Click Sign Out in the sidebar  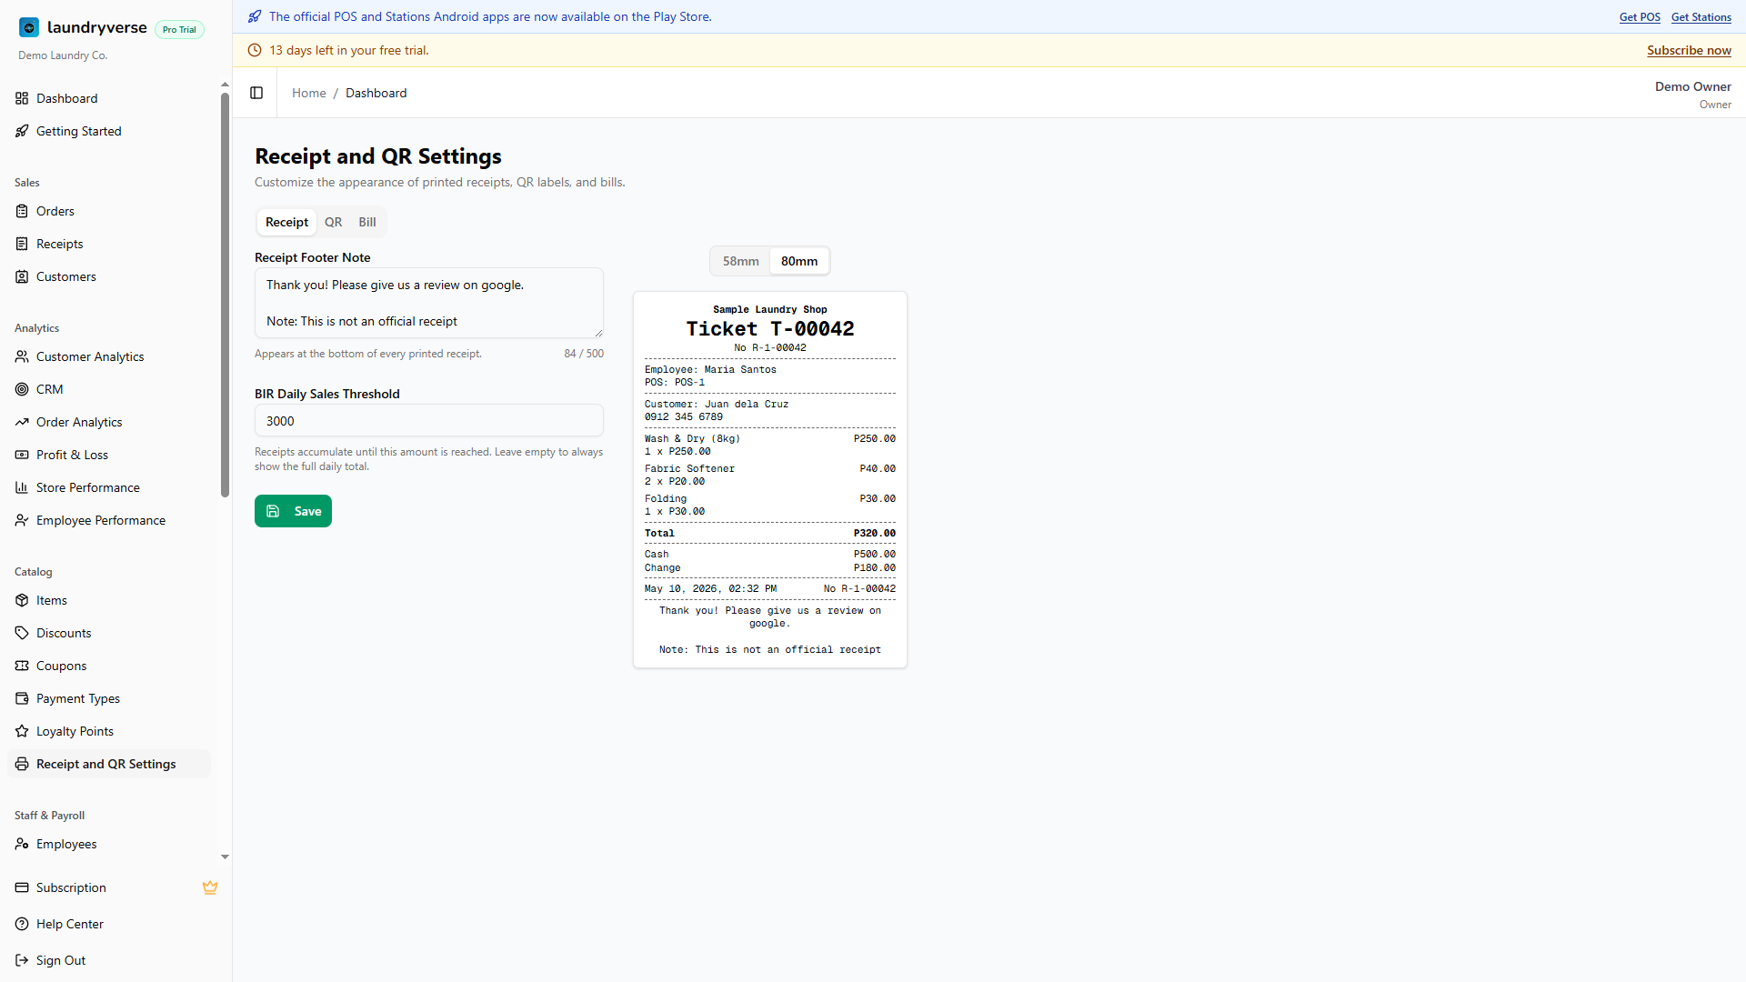(109, 960)
